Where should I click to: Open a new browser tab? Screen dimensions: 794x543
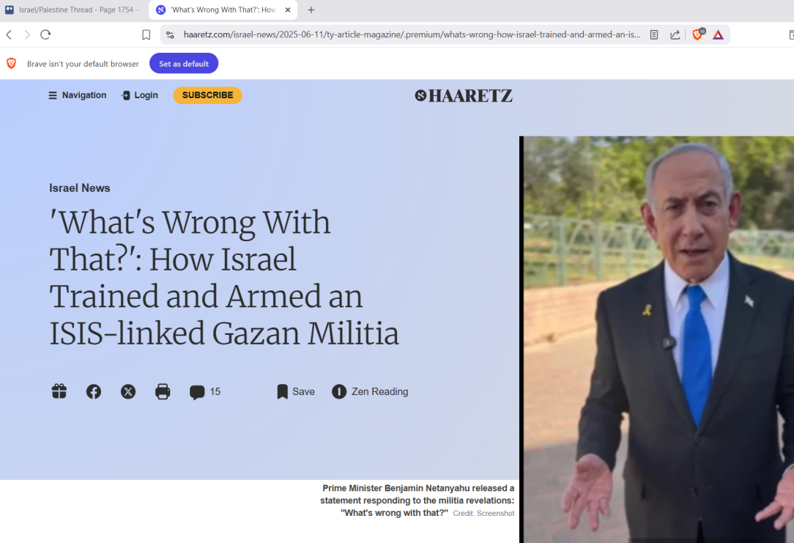[311, 10]
